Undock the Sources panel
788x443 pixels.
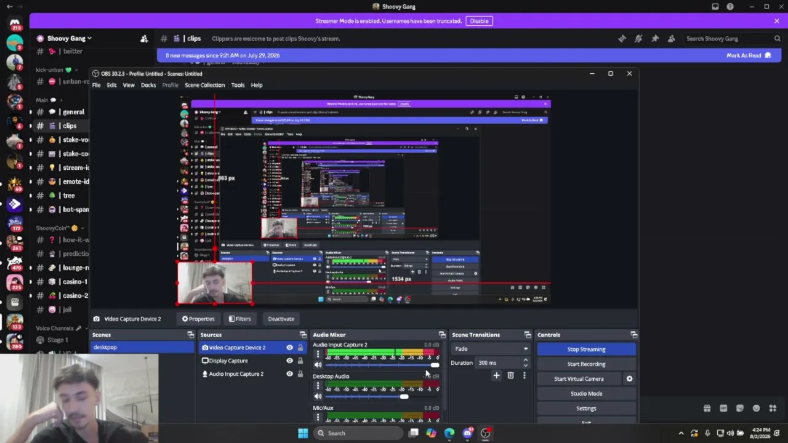[303, 335]
